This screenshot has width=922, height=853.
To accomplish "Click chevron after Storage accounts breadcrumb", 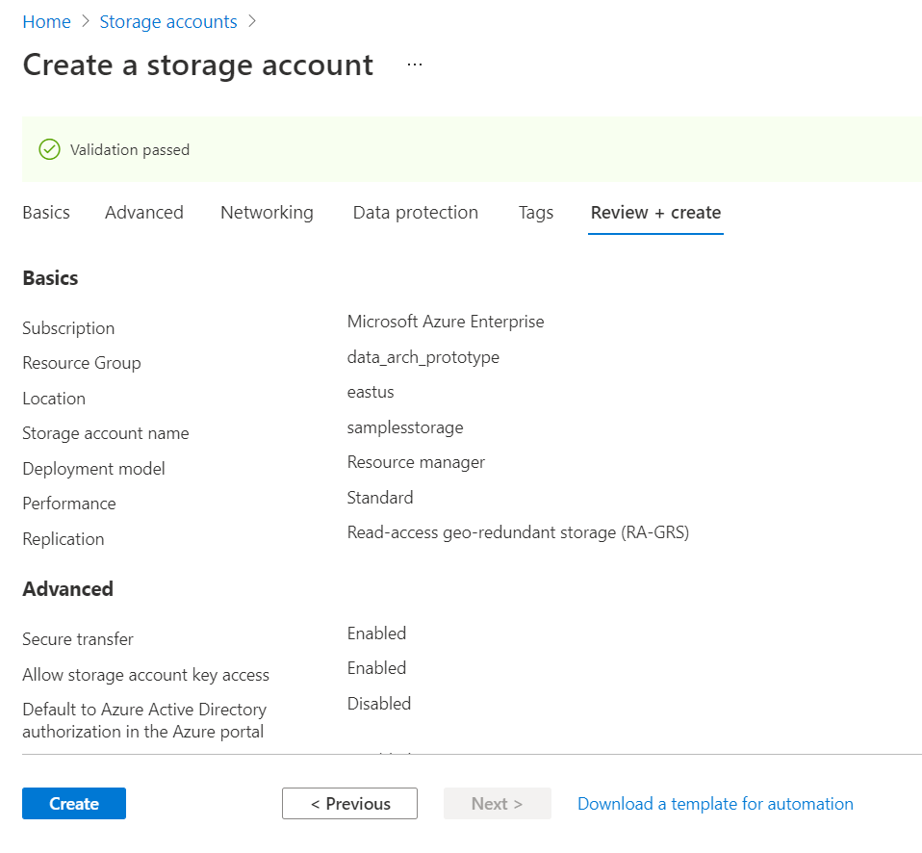I will tap(252, 21).
